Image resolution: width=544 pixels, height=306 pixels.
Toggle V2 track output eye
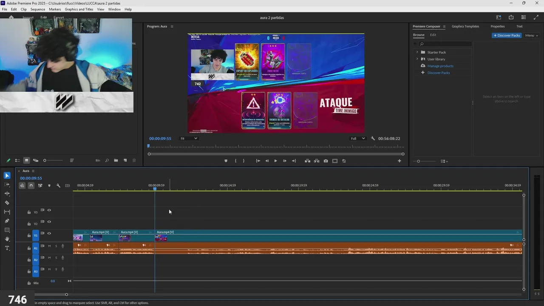click(49, 221)
